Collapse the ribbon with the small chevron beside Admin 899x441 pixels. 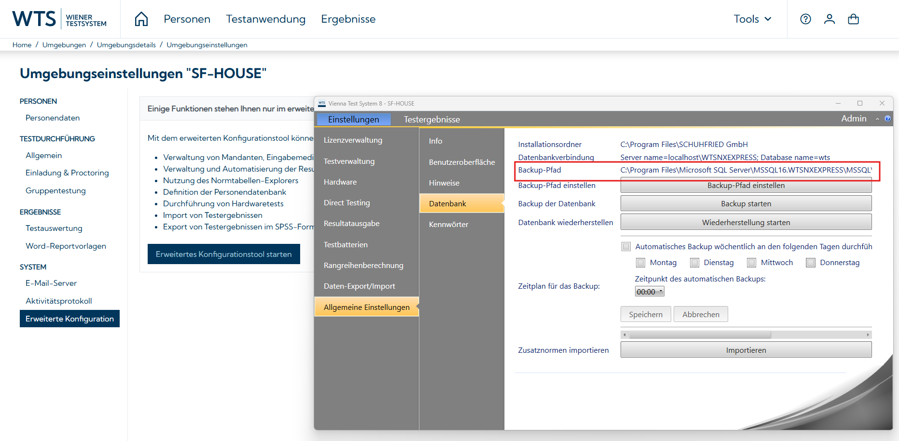coord(877,119)
